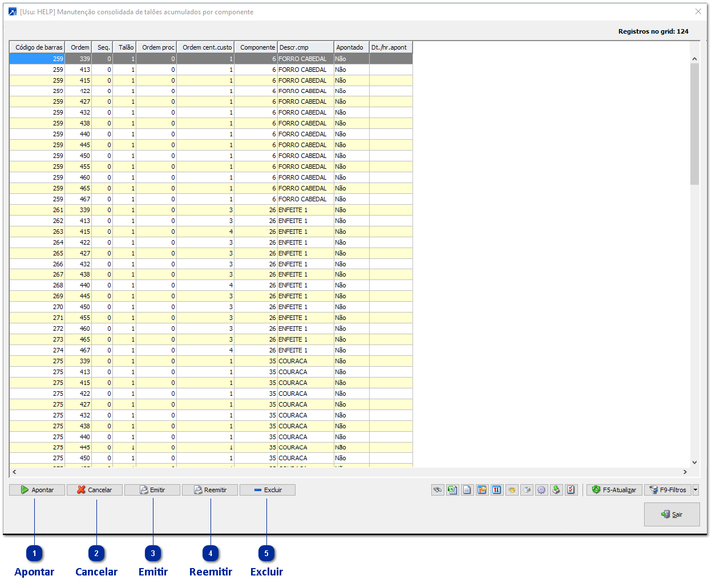Sort by the Código de barras column header
This screenshot has width=712, height=588.
pyautogui.click(x=38, y=47)
